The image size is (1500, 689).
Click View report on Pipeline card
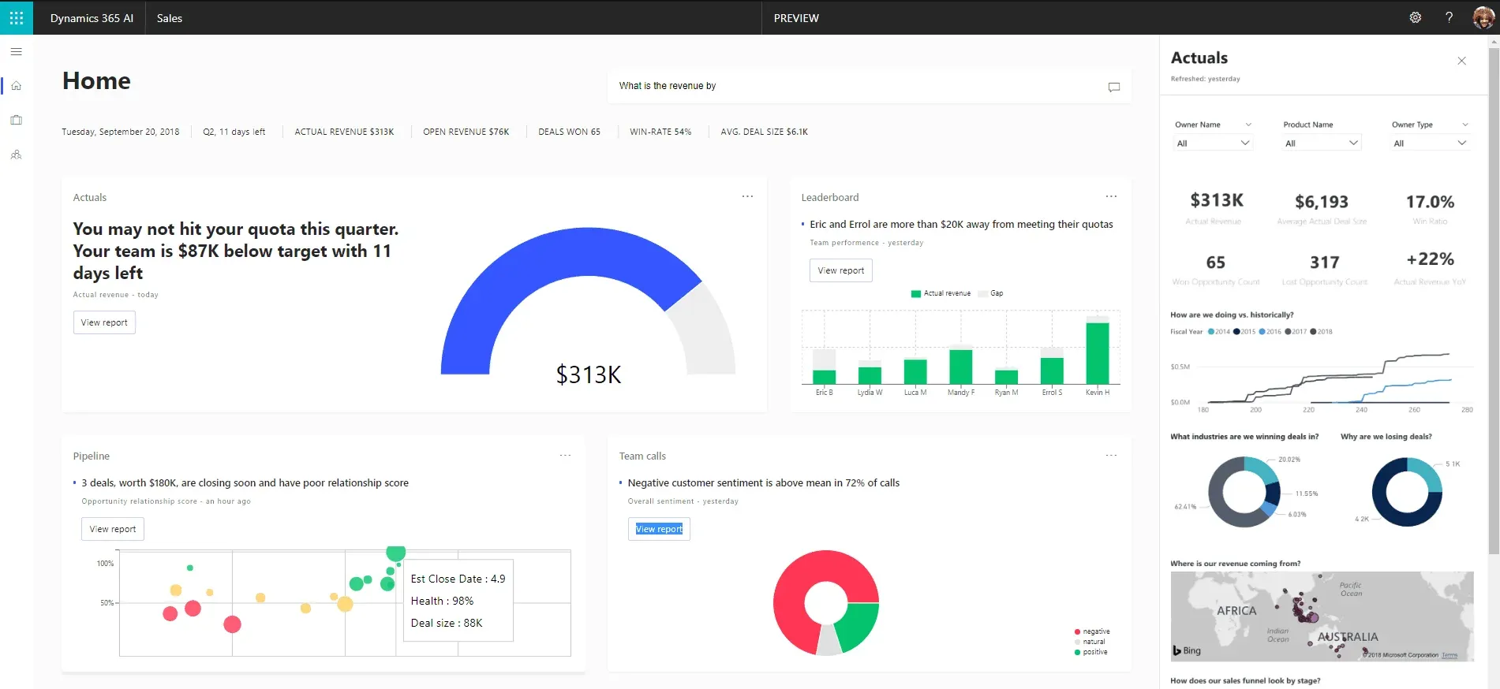(113, 529)
